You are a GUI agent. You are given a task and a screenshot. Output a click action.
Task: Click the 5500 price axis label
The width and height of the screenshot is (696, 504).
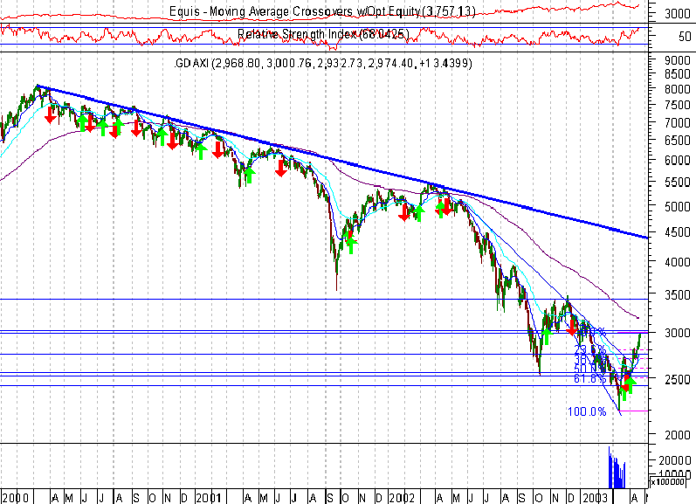tap(678, 182)
